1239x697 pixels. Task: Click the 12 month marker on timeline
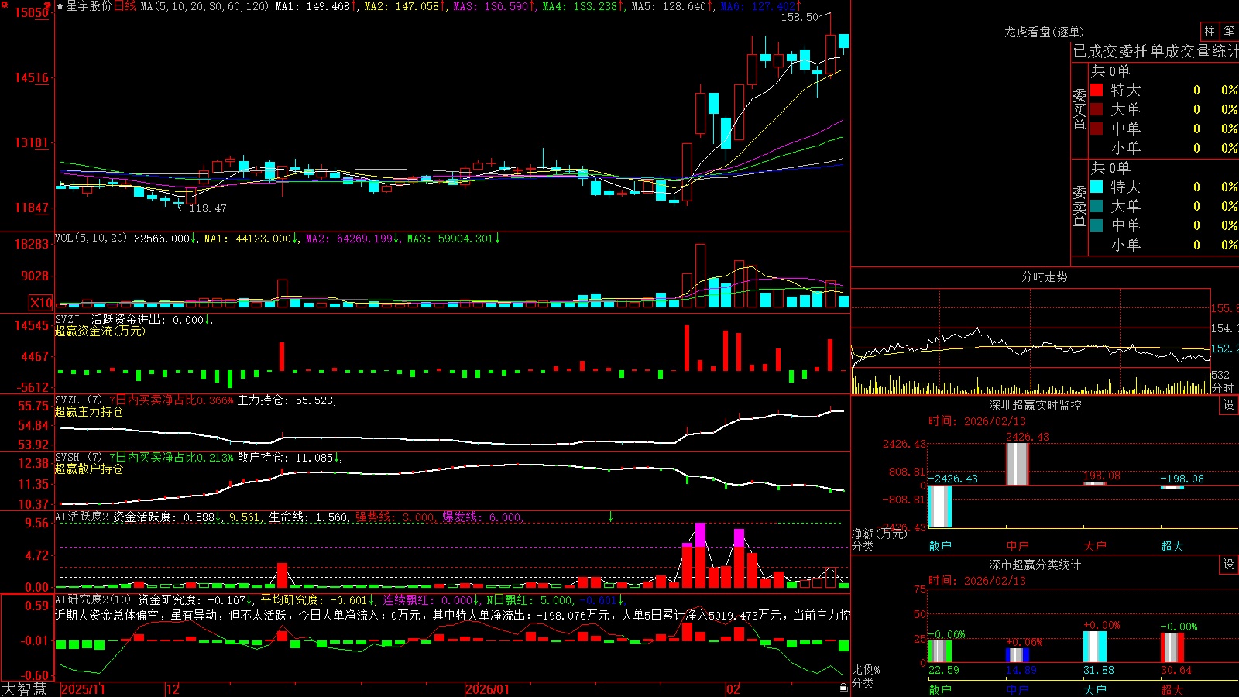(x=173, y=689)
